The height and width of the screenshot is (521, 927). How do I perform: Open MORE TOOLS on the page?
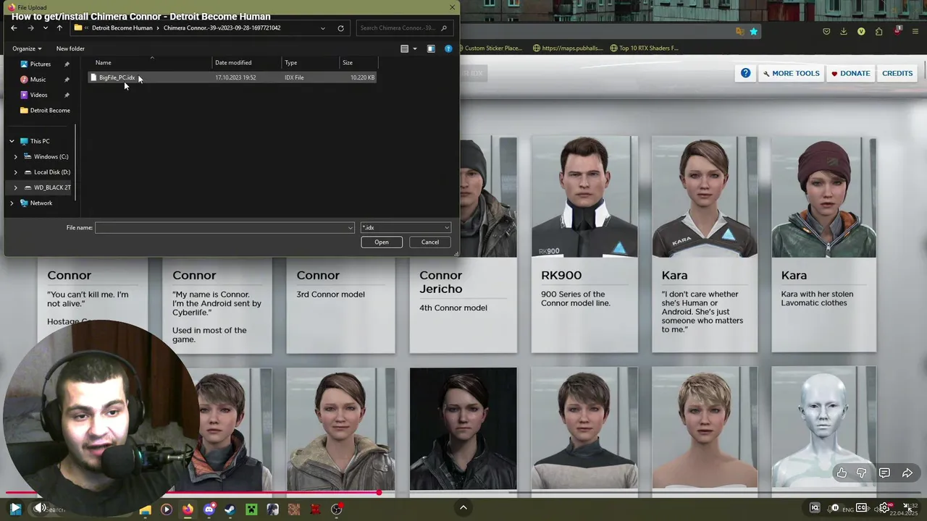coord(791,73)
